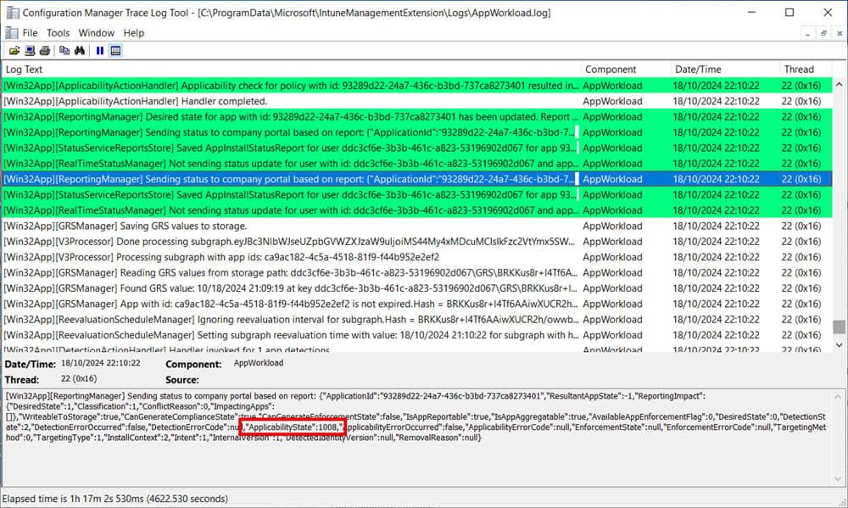The height and width of the screenshot is (508, 848).
Task: Click the CMTrace document icon in the menu bar
Action: (x=11, y=33)
